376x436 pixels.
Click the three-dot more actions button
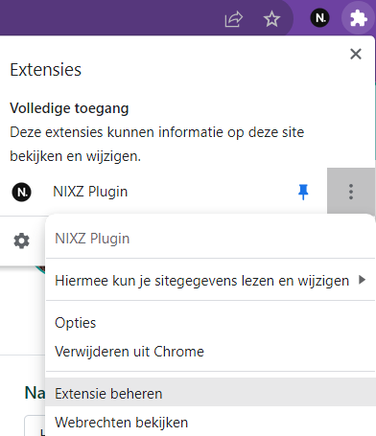pyautogui.click(x=351, y=192)
